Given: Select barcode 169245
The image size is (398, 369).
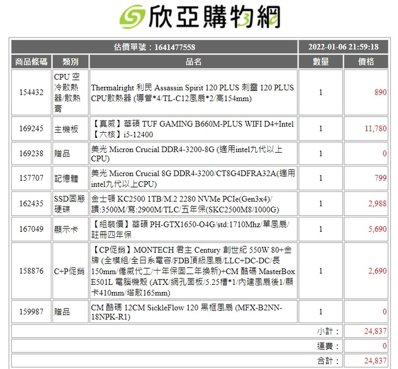Looking at the screenshot, I should click(x=31, y=128).
